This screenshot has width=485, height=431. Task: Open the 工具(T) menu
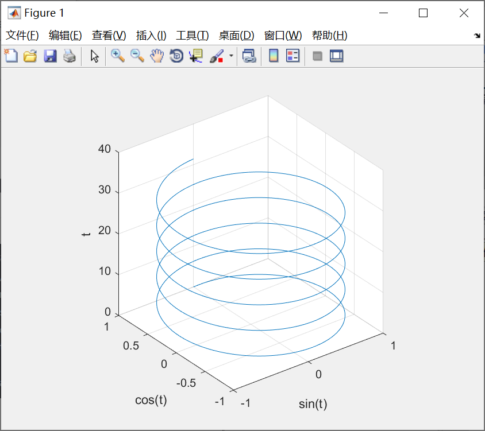point(192,35)
